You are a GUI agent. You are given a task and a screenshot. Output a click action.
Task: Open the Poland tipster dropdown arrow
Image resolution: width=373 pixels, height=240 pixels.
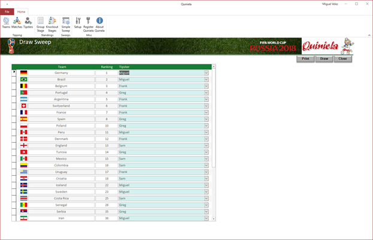[206, 125]
